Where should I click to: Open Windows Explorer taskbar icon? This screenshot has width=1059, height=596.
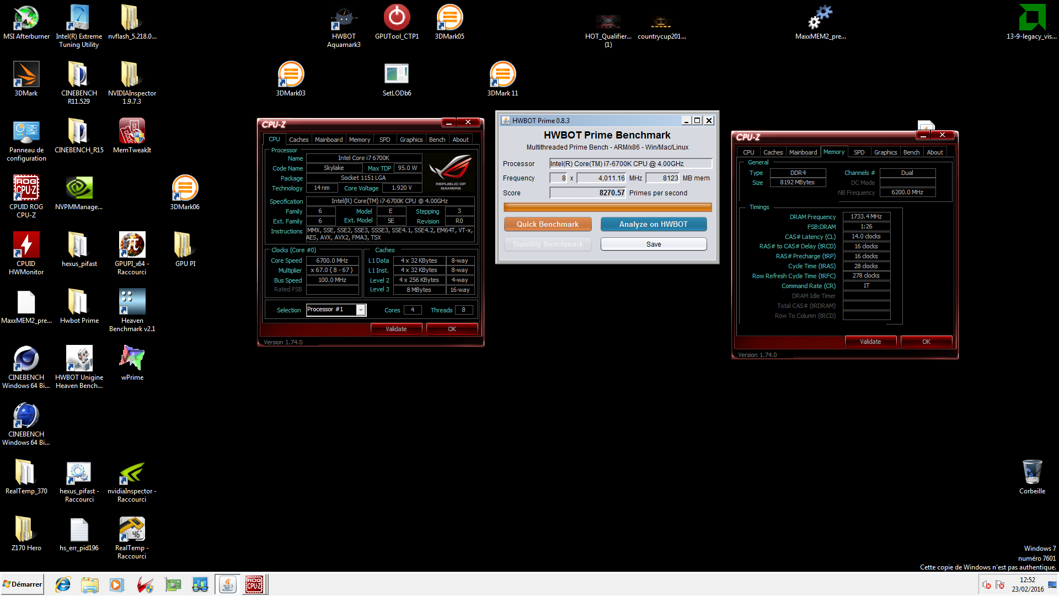point(89,584)
